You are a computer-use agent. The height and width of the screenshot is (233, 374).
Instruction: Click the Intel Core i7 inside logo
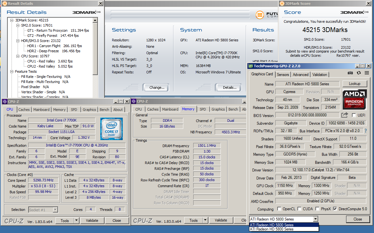112,129
